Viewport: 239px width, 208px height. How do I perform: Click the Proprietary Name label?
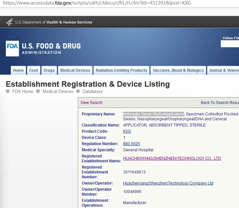[x=98, y=114]
